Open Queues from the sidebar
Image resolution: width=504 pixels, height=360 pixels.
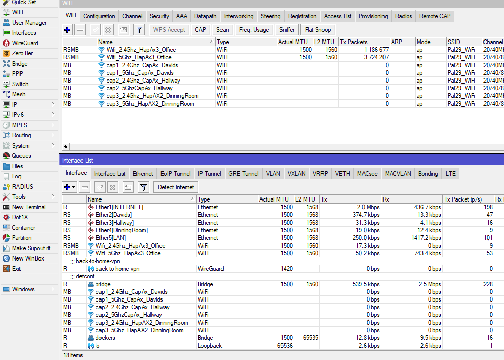pyautogui.click(x=22, y=156)
